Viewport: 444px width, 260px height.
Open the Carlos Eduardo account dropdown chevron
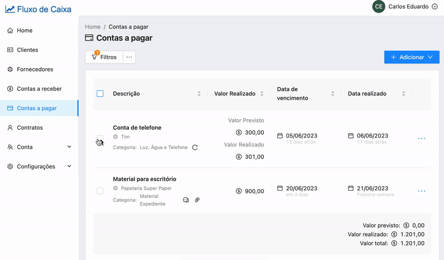tap(435, 7)
